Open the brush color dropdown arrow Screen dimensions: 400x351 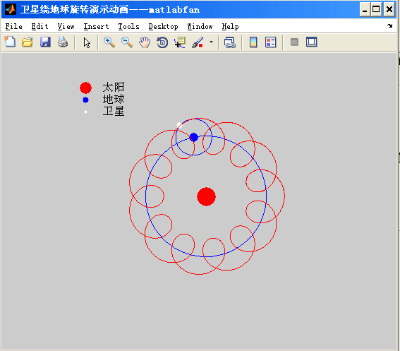pos(211,42)
